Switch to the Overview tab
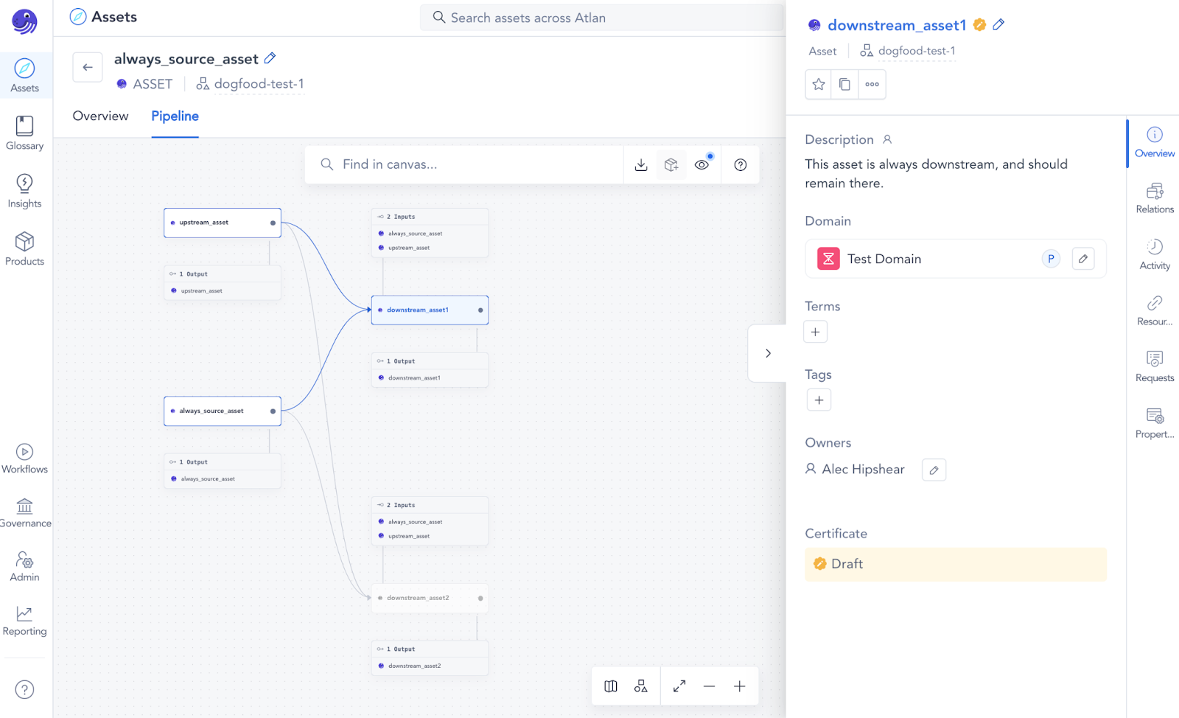This screenshot has height=718, width=1179. tap(100, 116)
